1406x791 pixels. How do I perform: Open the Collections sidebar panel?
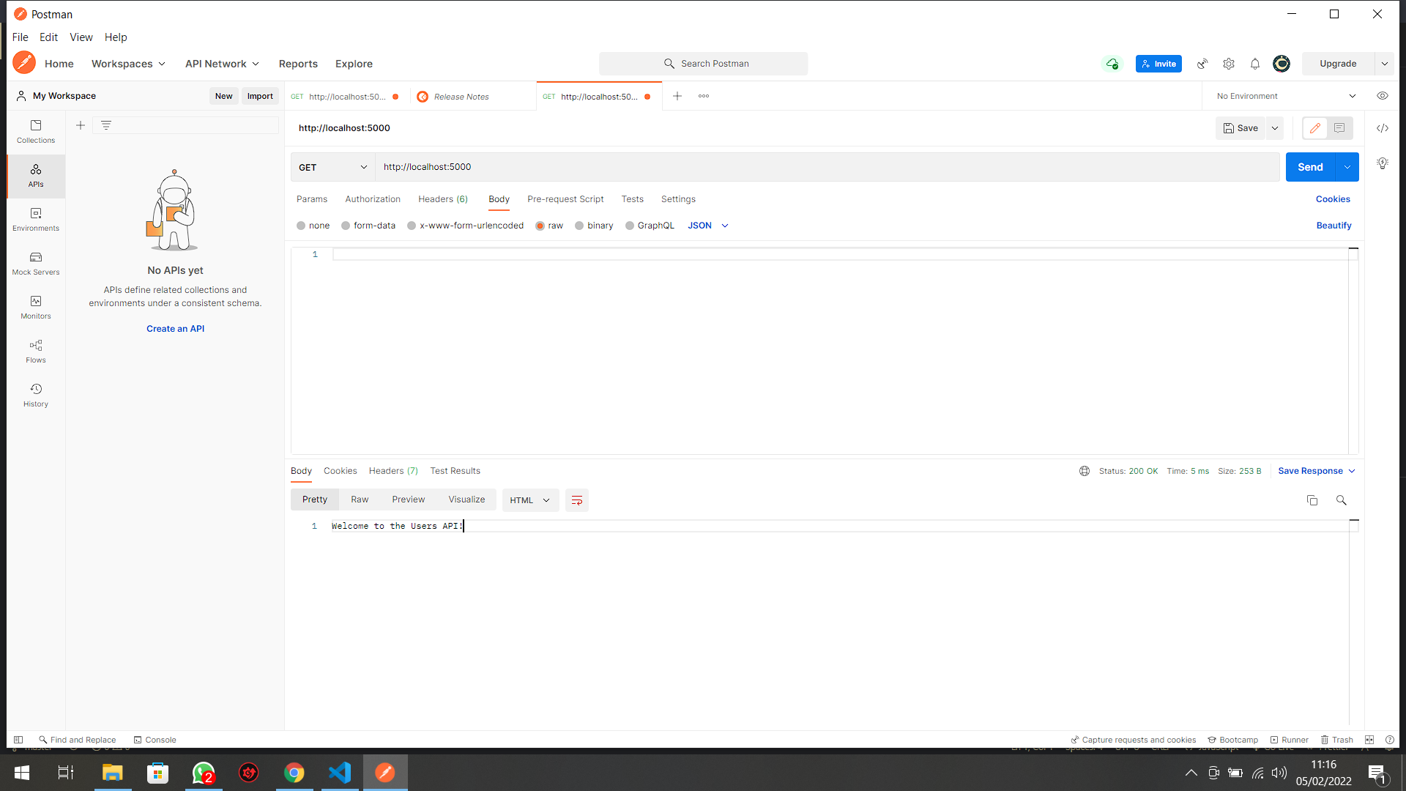pyautogui.click(x=36, y=132)
